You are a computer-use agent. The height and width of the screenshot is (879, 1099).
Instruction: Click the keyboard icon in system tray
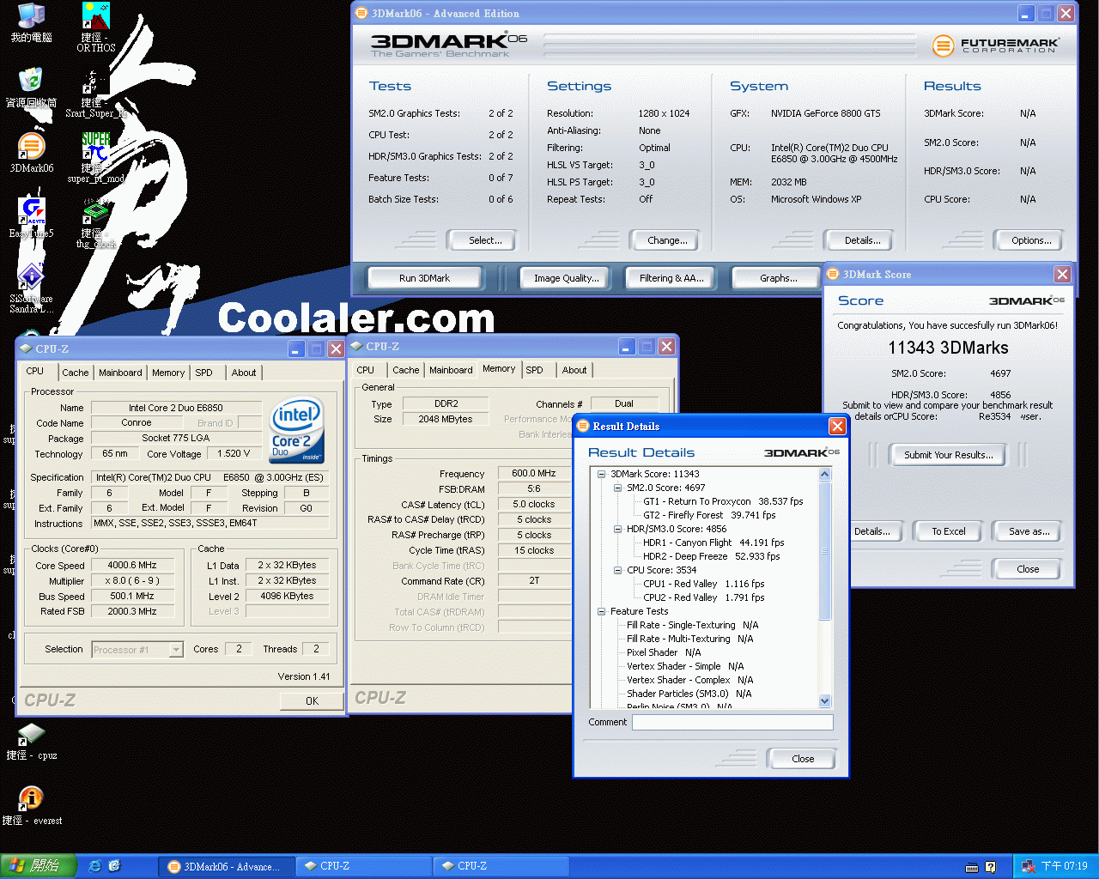pyautogui.click(x=972, y=867)
